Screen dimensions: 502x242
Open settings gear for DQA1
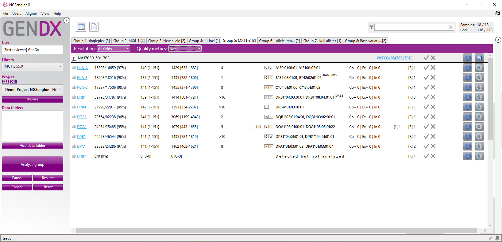(x=479, y=127)
